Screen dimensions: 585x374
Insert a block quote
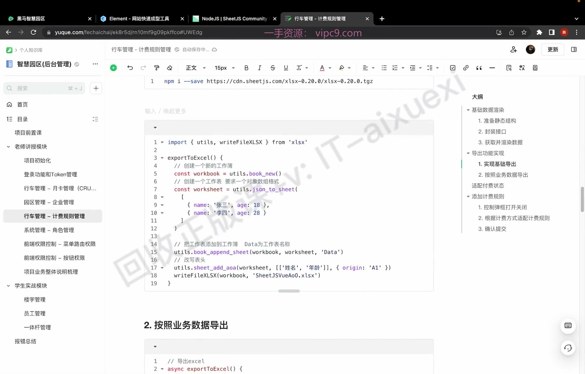(479, 68)
